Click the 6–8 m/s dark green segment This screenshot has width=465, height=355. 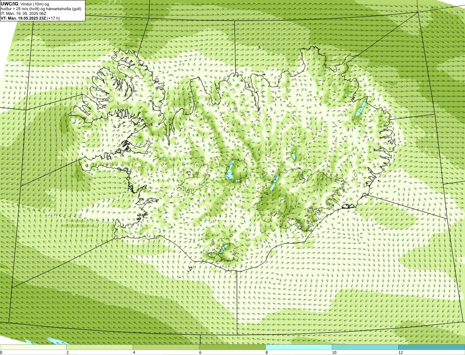(233, 347)
